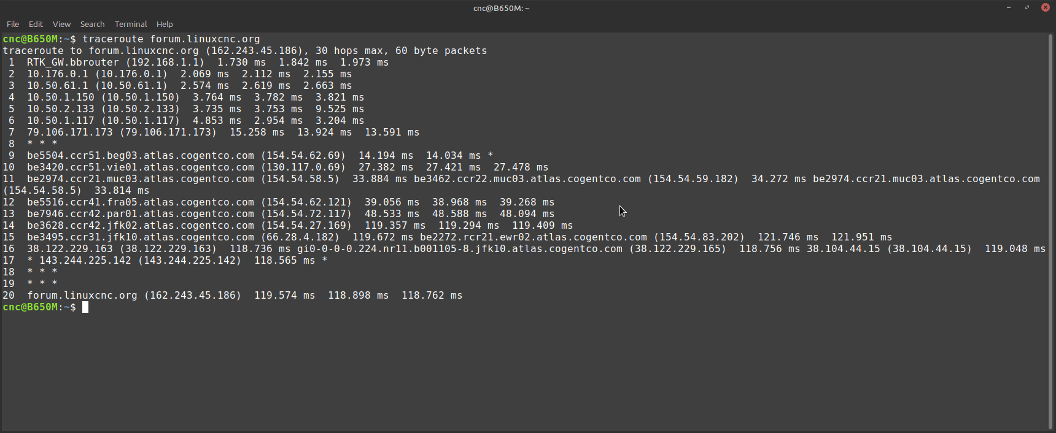
Task: Click hop 9 host 'be5504.ccr51.beg03.atlas.cogentco.com'
Action: click(141, 155)
